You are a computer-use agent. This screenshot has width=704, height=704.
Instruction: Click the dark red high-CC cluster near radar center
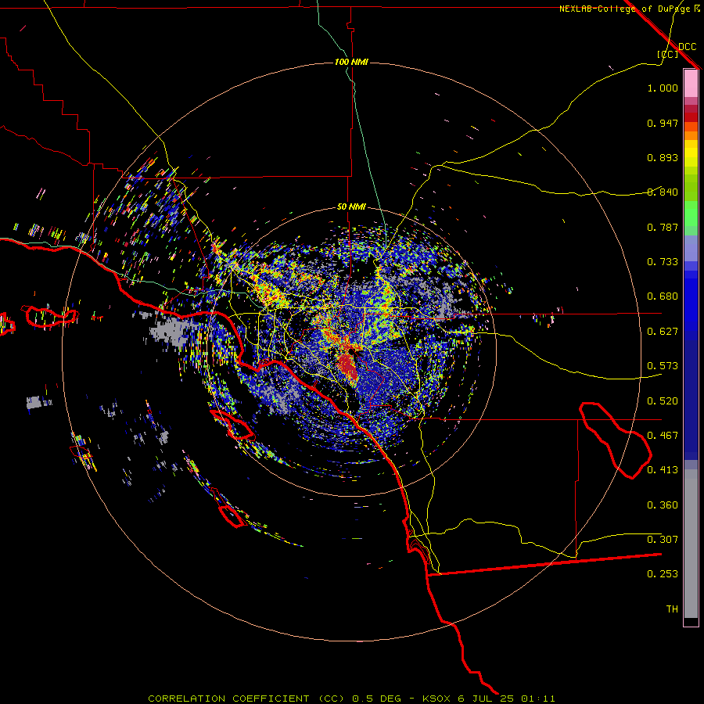click(x=347, y=366)
